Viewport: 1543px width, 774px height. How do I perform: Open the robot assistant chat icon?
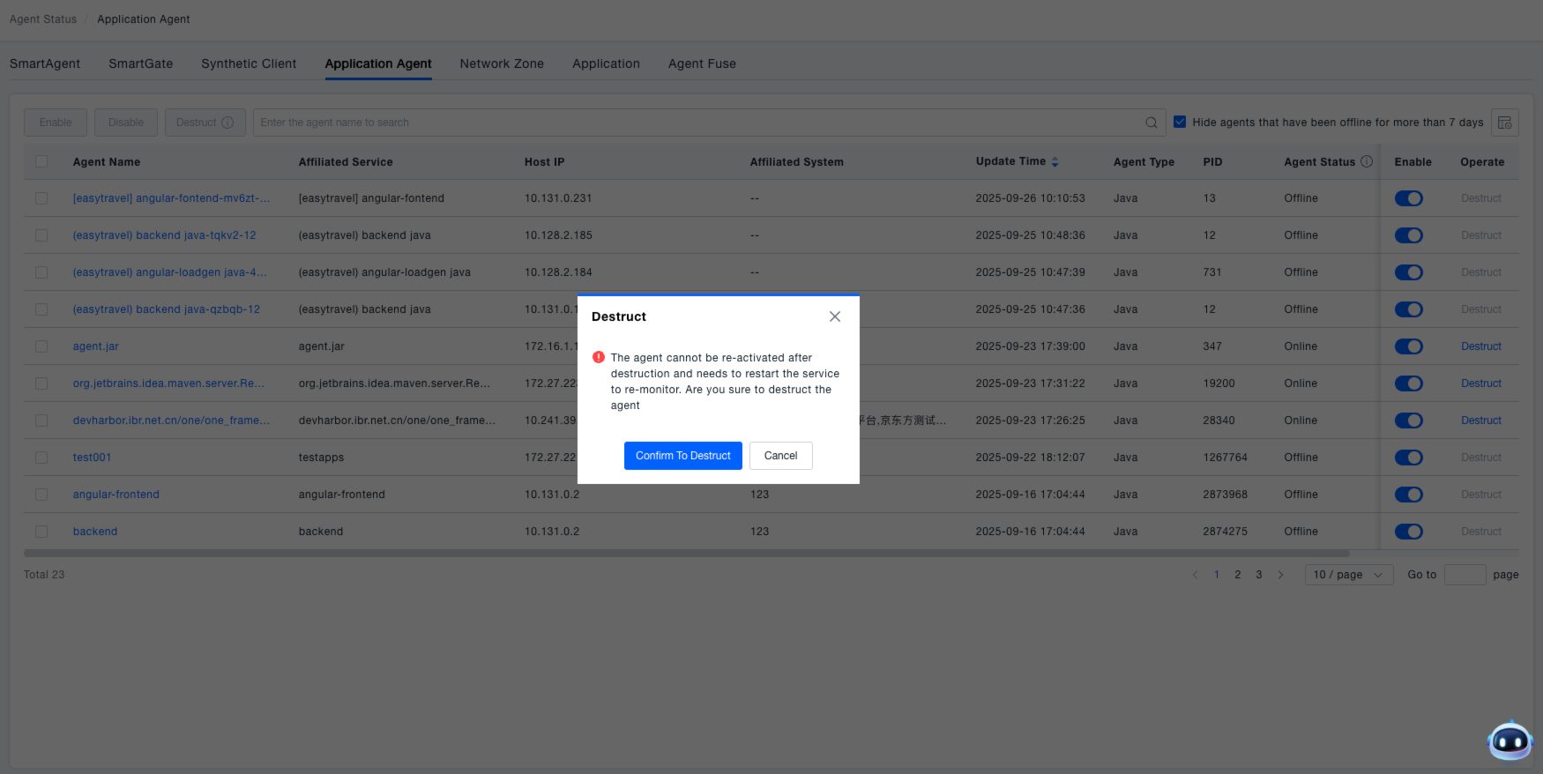click(1509, 741)
